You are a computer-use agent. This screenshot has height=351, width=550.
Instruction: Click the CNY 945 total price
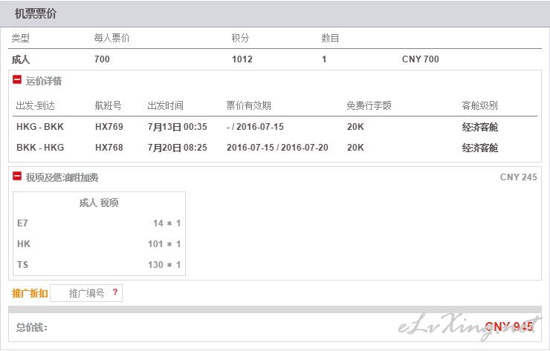(509, 327)
